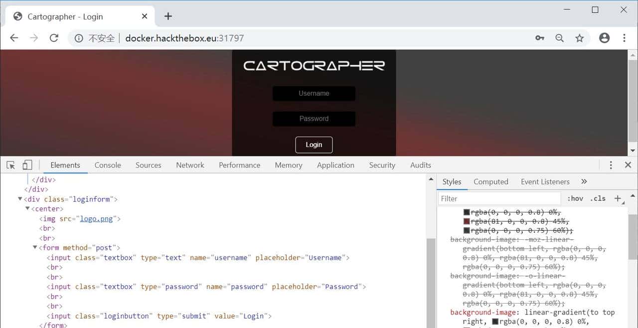Click the bookmark star icon
The height and width of the screenshot is (328, 638).
580,38
